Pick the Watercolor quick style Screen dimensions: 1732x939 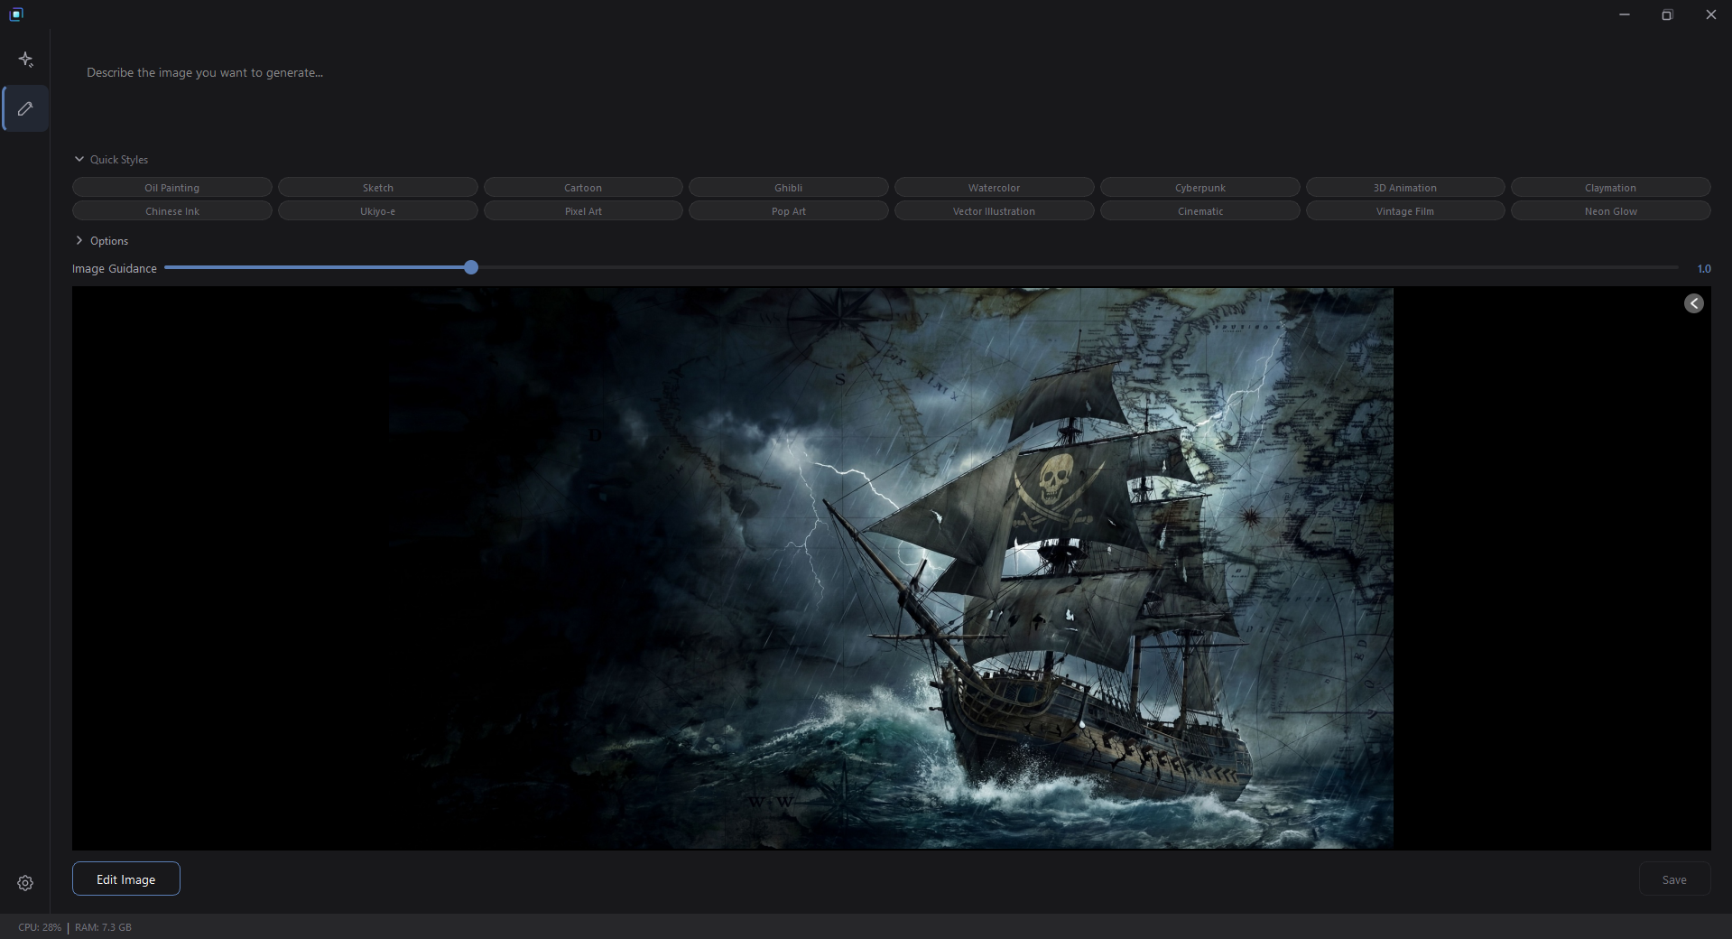point(995,188)
